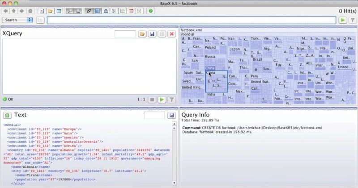This screenshot has height=188, width=358.
Task: Select Spain in the treemap
Action: pyautogui.click(x=188, y=72)
